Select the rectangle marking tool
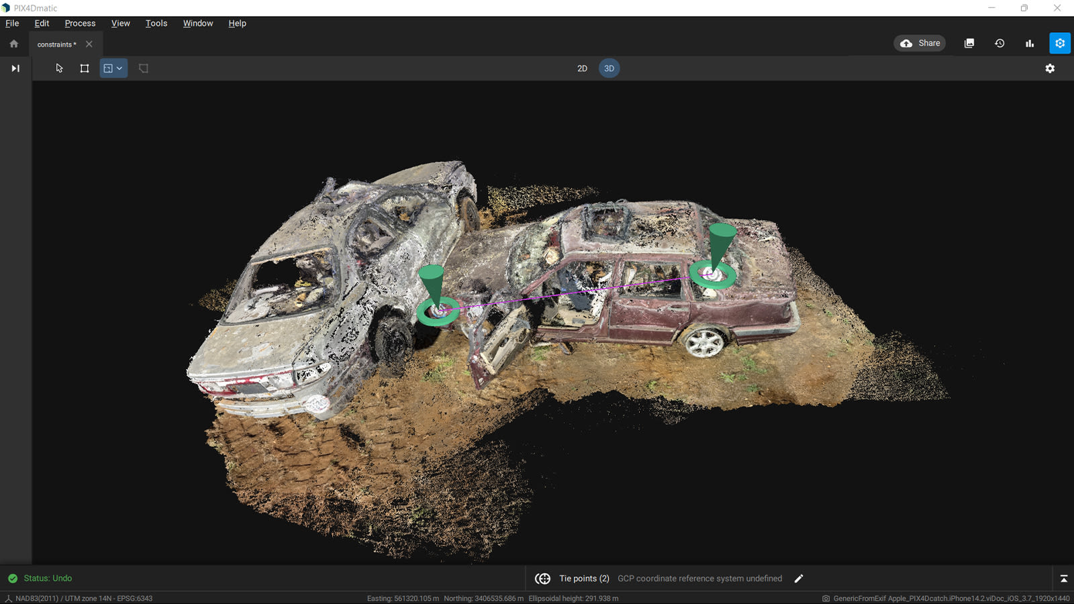 click(84, 68)
